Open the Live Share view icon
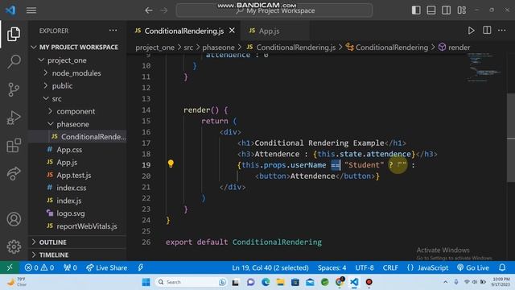The width and height of the screenshot is (515, 290). (14, 173)
